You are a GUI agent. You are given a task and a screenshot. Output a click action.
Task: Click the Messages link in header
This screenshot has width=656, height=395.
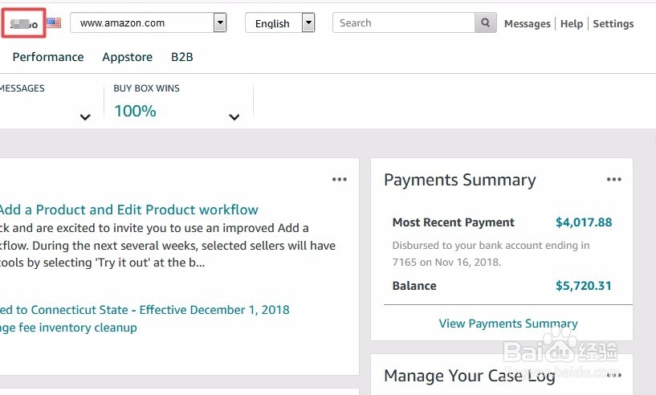(527, 24)
